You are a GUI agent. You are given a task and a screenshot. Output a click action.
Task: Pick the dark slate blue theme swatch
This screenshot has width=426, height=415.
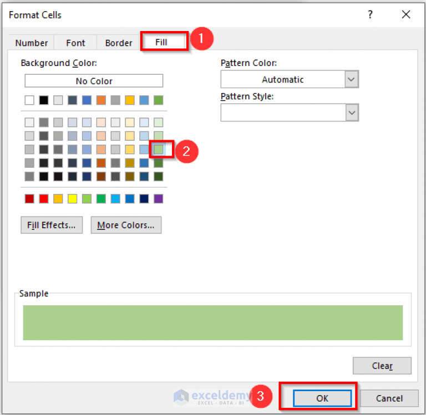tap(72, 100)
